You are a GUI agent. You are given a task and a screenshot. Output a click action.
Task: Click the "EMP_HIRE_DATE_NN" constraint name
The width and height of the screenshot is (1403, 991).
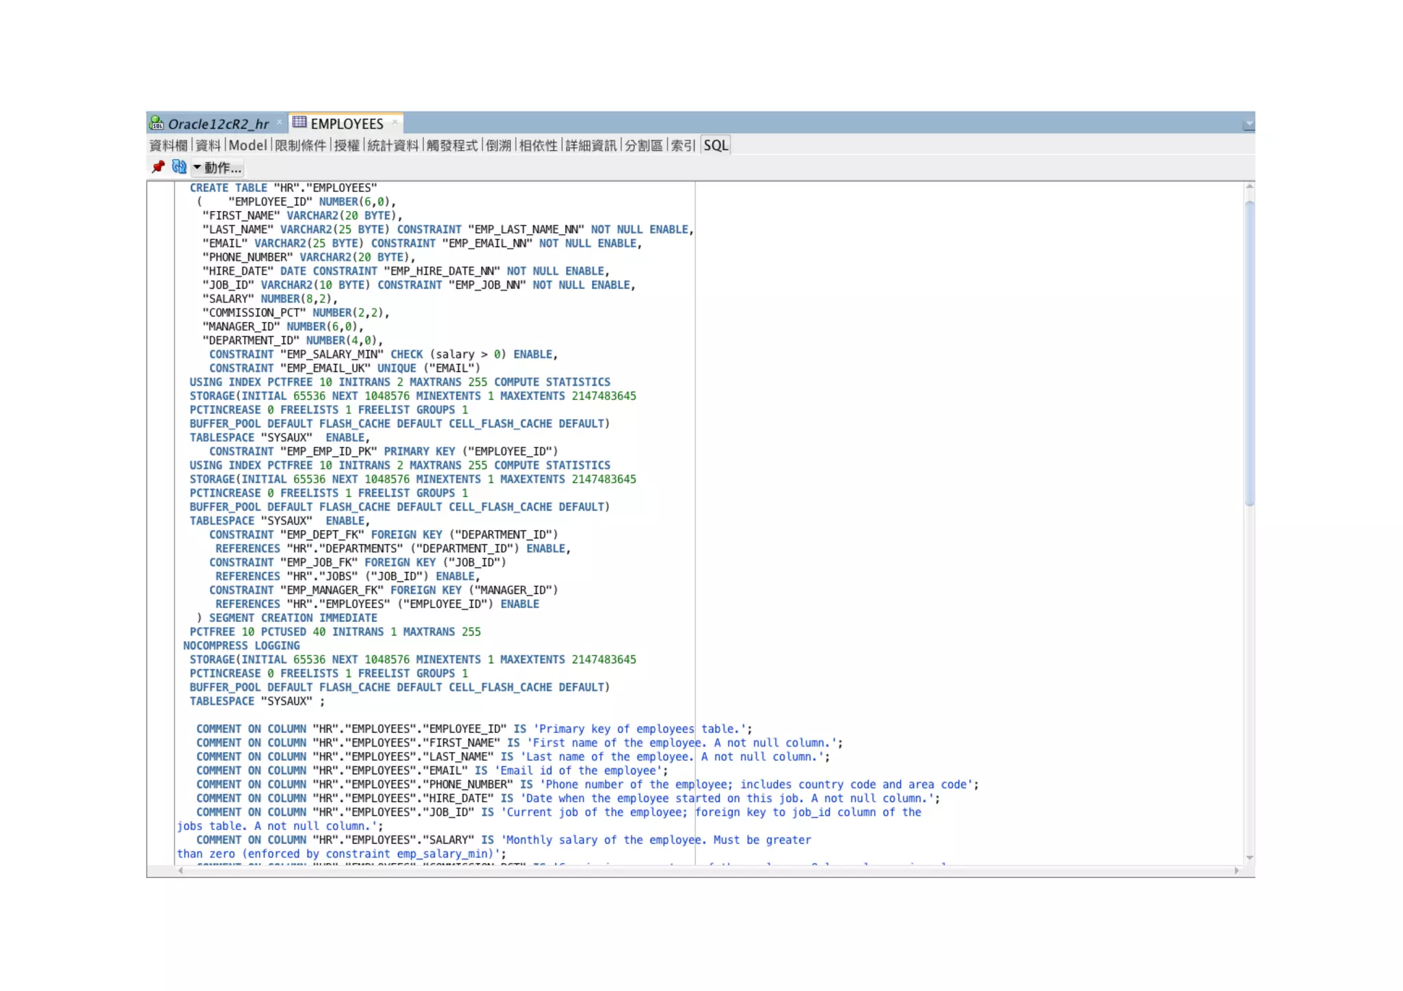coord(442,271)
